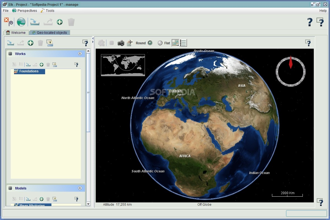This screenshot has width=330, height=220.
Task: Click the help icon at bottom right of globe
Action: click(320, 202)
